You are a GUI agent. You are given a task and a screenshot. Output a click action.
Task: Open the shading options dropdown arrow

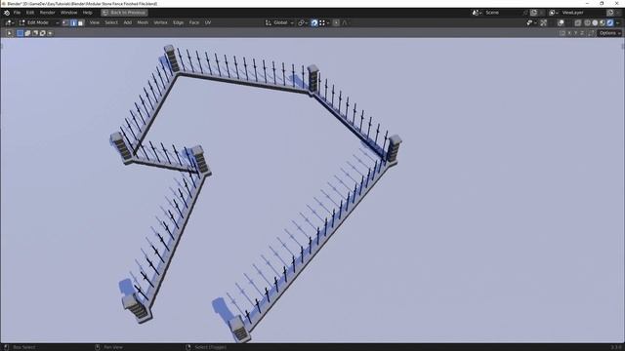[618, 22]
